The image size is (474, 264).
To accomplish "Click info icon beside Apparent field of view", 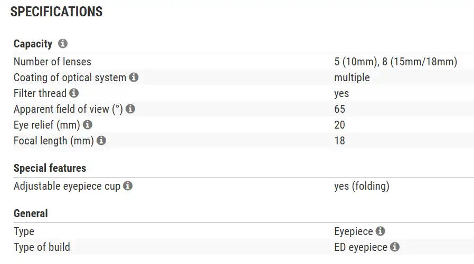I will tap(130, 109).
